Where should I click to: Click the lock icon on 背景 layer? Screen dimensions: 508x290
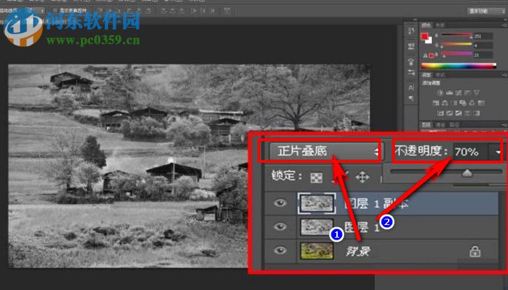coord(475,251)
